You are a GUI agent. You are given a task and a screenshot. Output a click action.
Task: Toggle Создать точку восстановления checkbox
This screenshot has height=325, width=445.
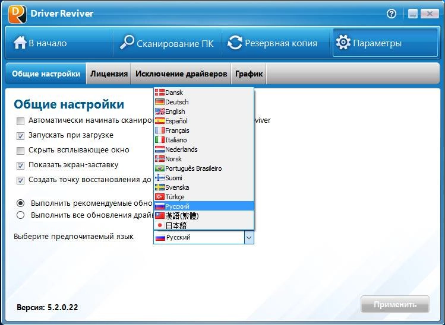click(x=20, y=180)
